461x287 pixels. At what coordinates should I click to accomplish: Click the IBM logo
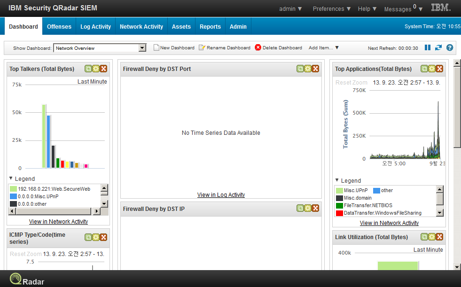click(441, 8)
